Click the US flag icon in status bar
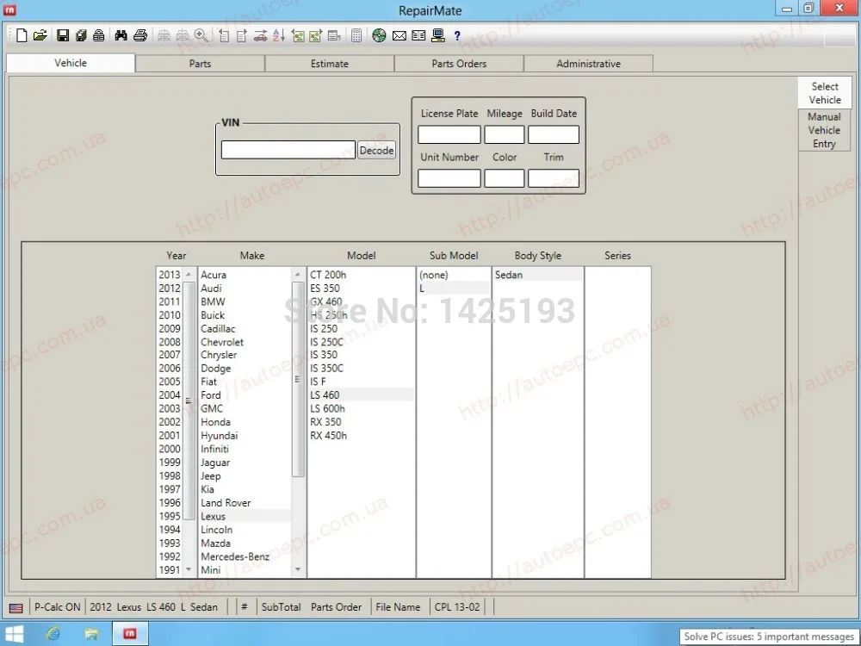The image size is (861, 646). click(15, 608)
